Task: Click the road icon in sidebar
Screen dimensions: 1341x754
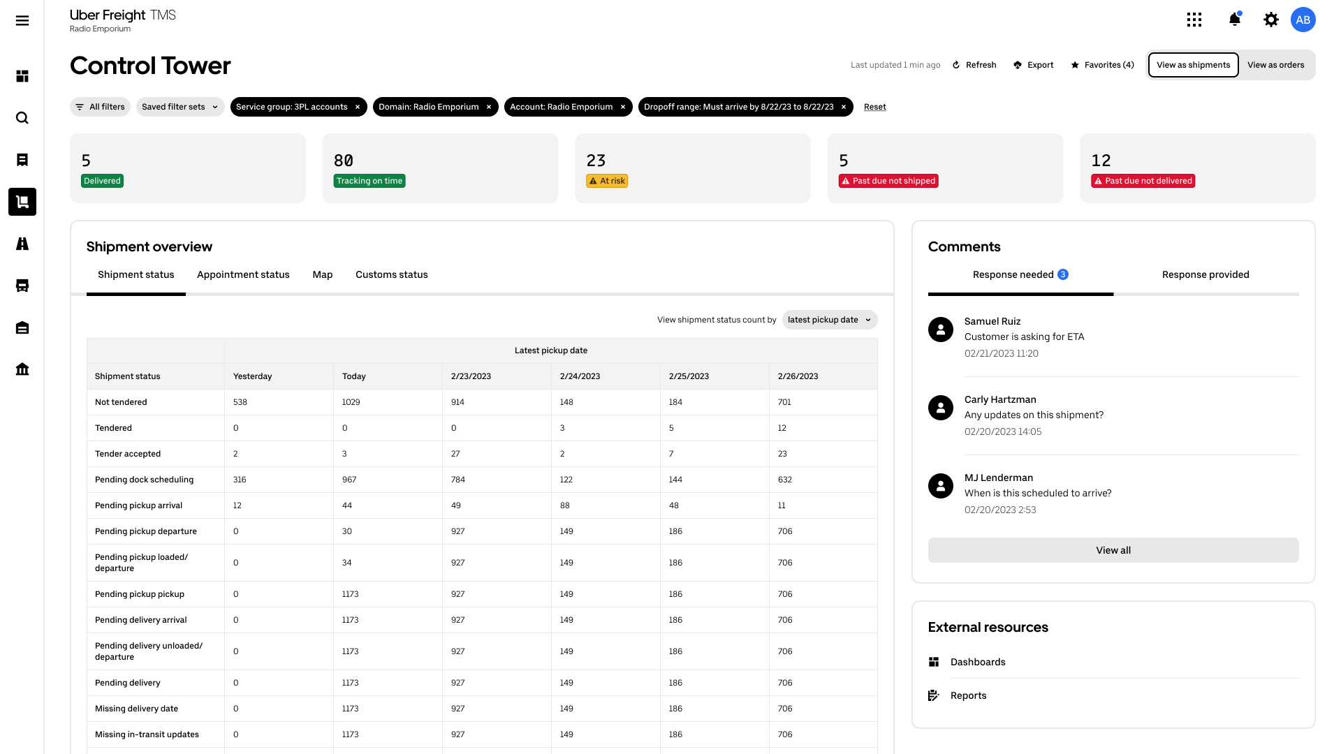Action: pos(22,244)
